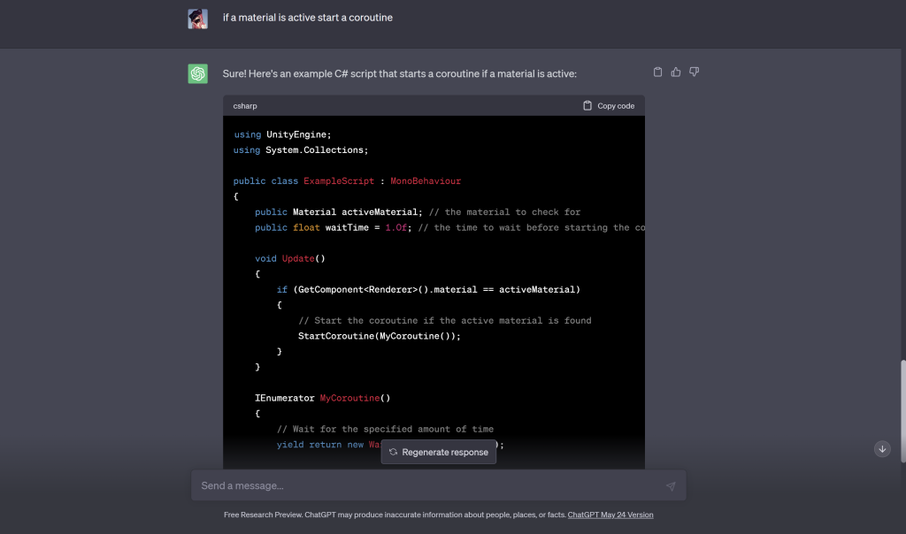
Task: Click the comment 'Start the coroutine if the active material'
Action: (444, 321)
